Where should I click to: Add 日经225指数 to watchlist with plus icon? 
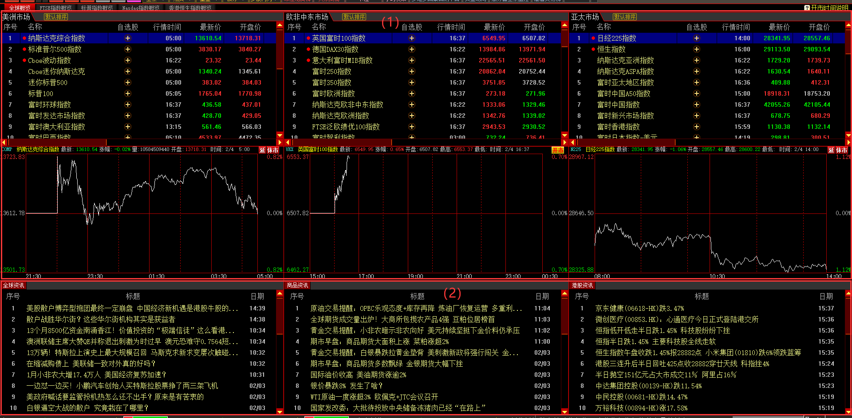coord(697,38)
